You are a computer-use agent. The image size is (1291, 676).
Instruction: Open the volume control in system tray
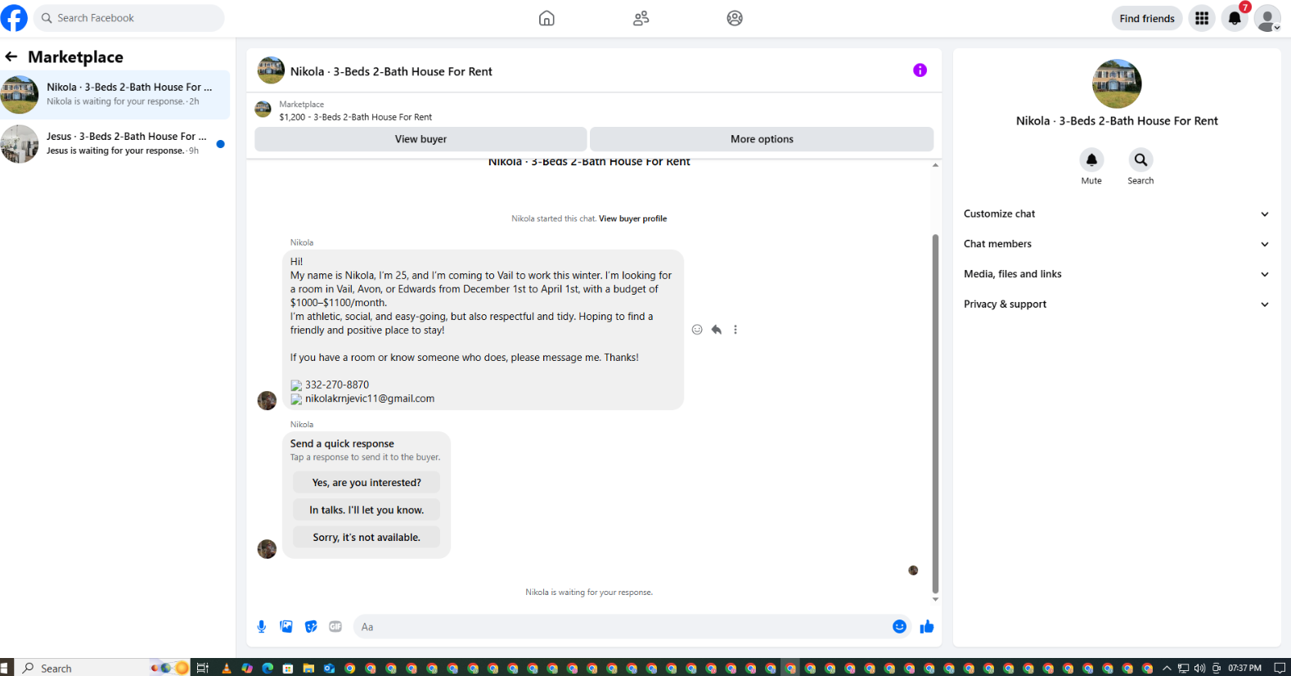coord(1199,669)
